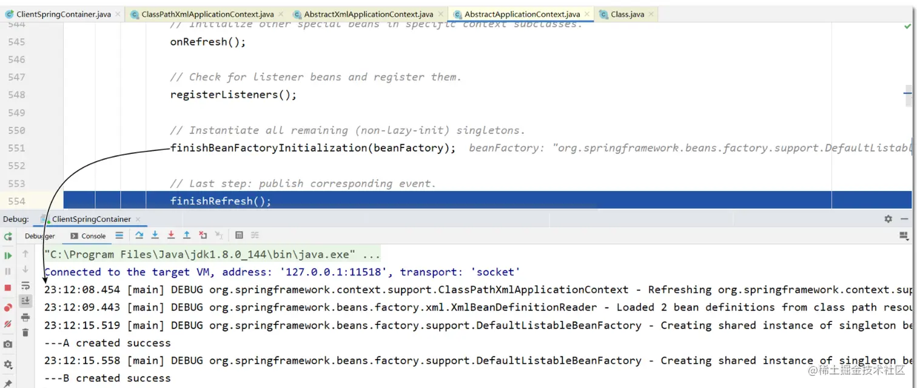Viewport: 917px width, 388px height.
Task: Open debugger settings gear in left strip
Action: pyautogui.click(x=8, y=365)
